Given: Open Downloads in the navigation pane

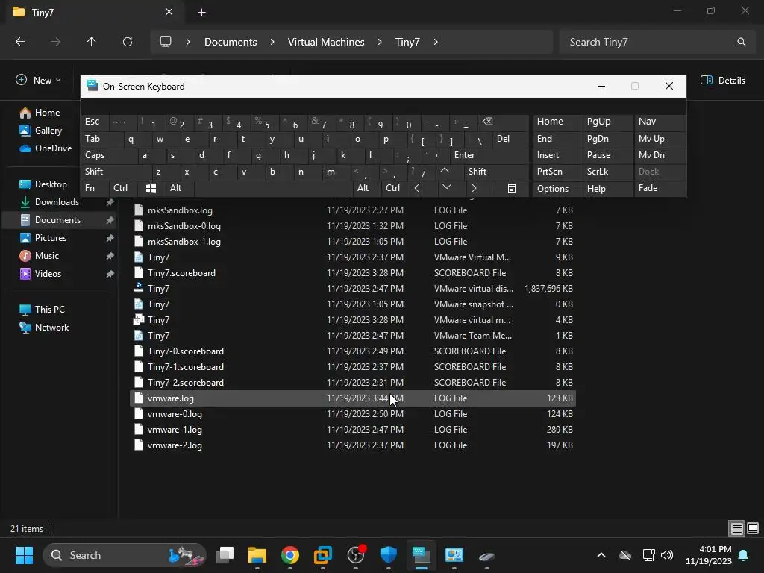Looking at the screenshot, I should pyautogui.click(x=57, y=202).
